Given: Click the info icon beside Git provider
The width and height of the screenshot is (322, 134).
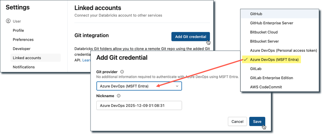Looking at the screenshot, I should point(122,72).
